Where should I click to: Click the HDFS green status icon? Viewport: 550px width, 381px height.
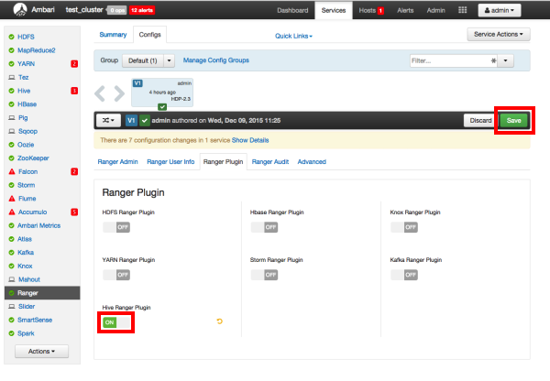point(12,37)
